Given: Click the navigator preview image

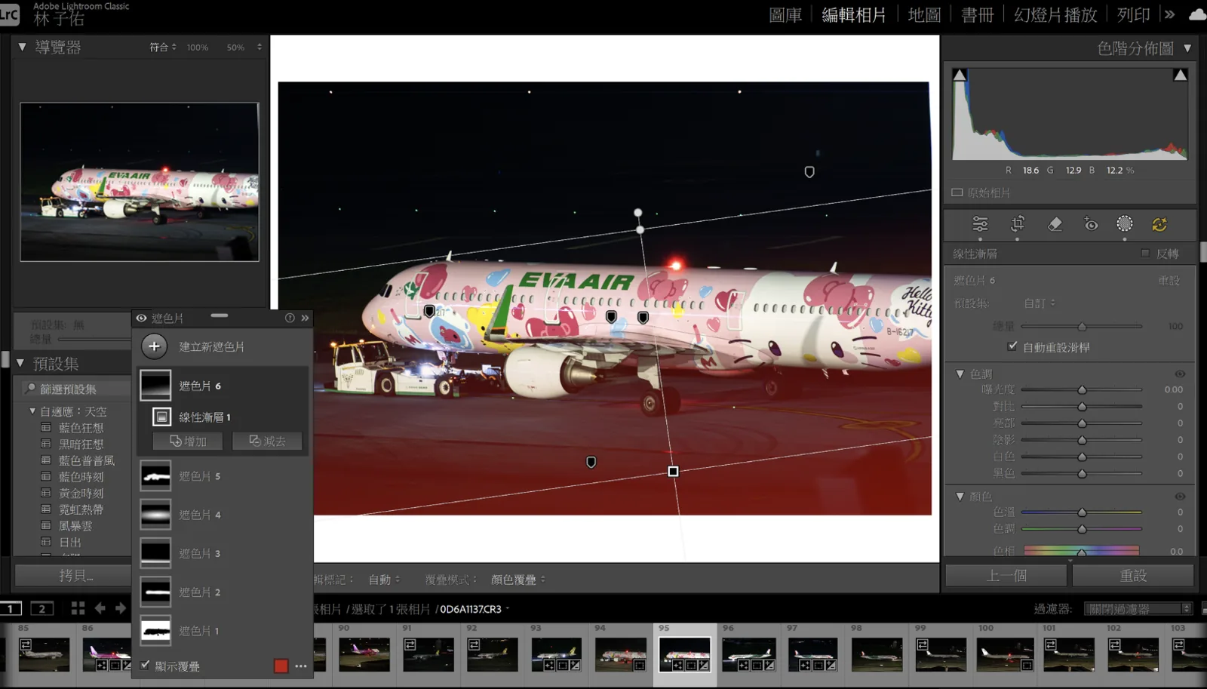Looking at the screenshot, I should (140, 182).
